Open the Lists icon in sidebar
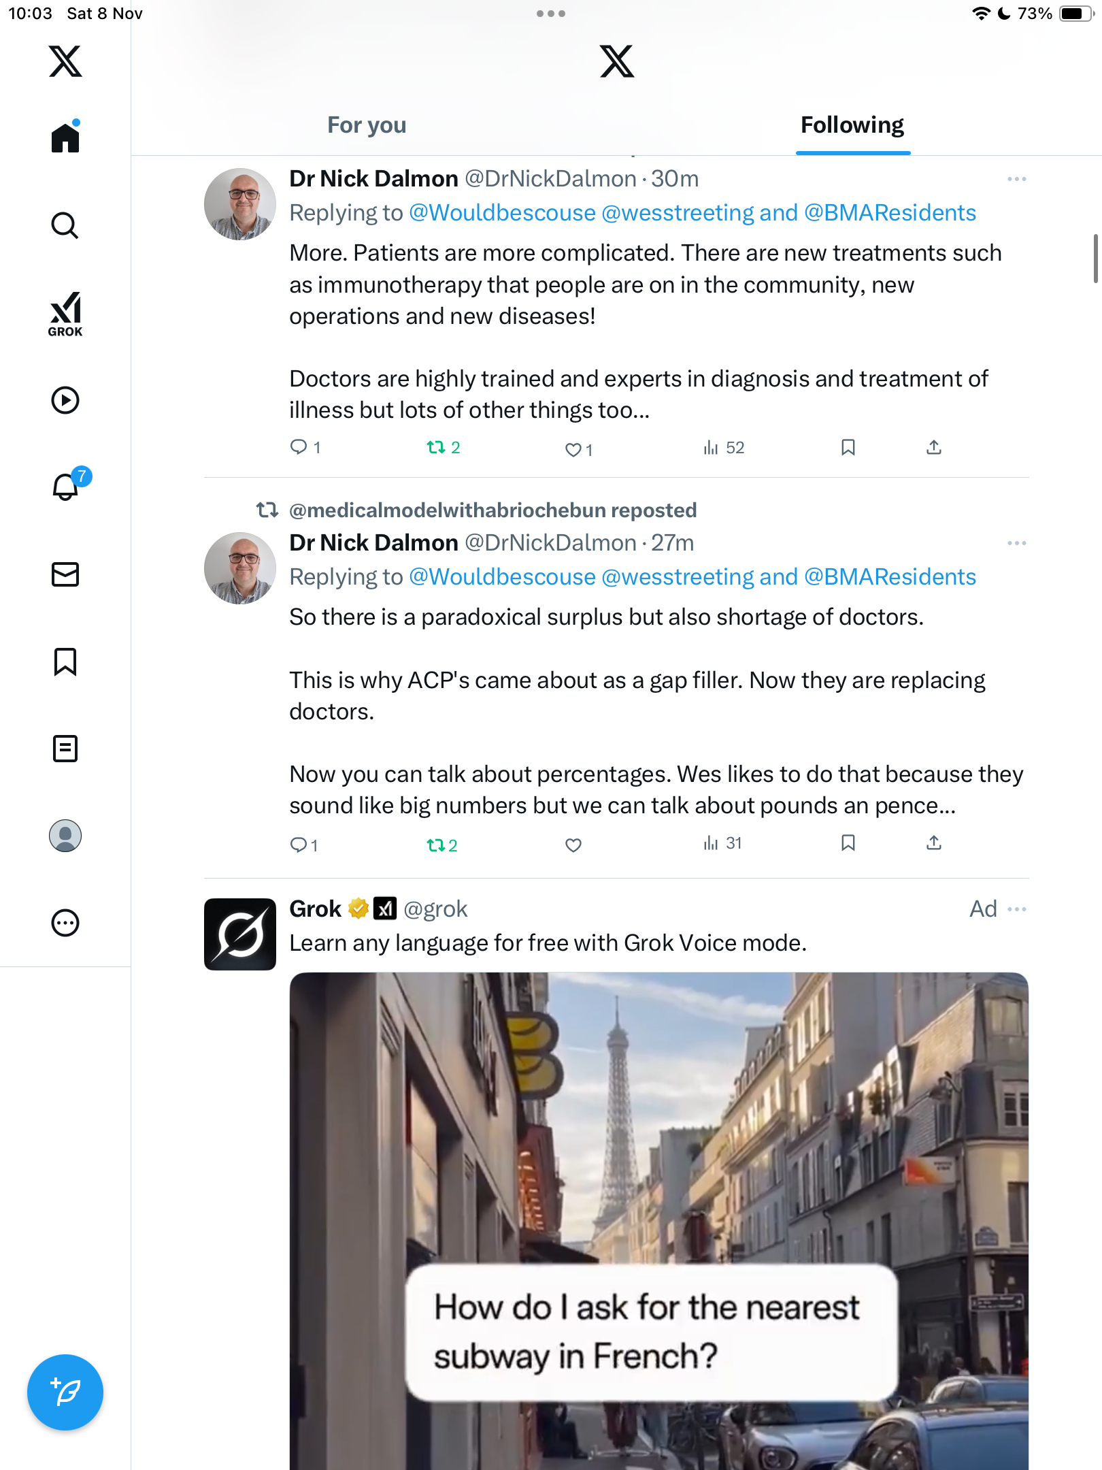Image resolution: width=1102 pixels, height=1470 pixels. click(65, 749)
